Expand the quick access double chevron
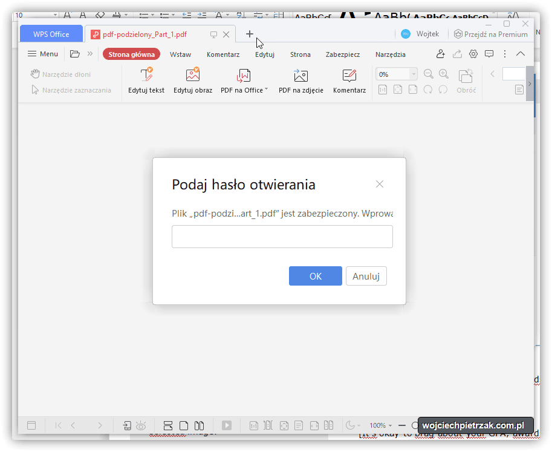 89,54
